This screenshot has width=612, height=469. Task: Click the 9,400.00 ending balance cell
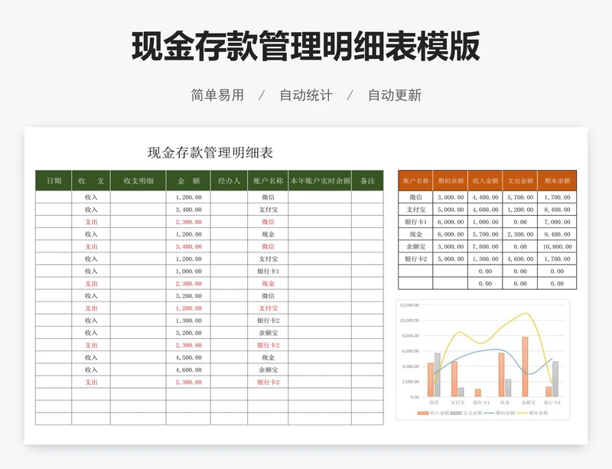tap(557, 234)
